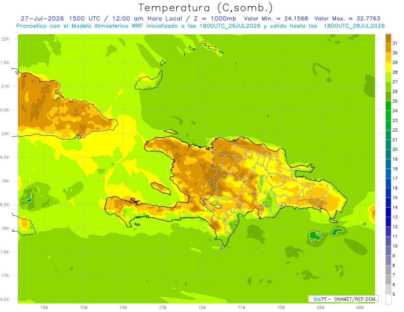This screenshot has height=312, width=404.
Task: Click the latitude axis label 17N
Action: tap(5, 276)
